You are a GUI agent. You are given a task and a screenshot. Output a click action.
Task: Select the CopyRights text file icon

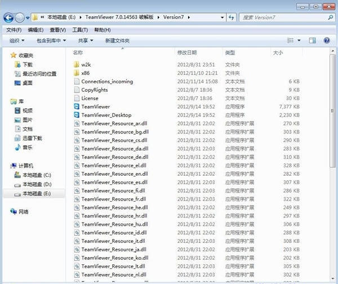(x=77, y=90)
